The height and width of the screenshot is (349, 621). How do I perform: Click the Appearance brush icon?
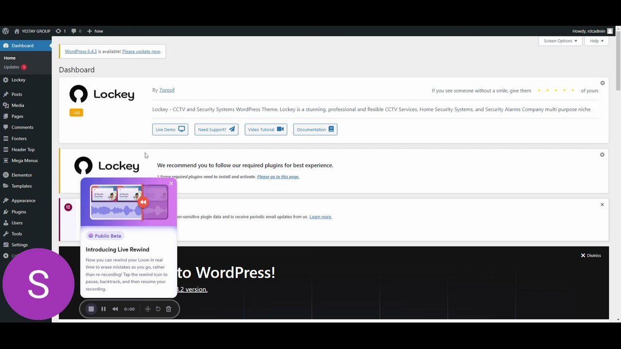[x=6, y=201]
